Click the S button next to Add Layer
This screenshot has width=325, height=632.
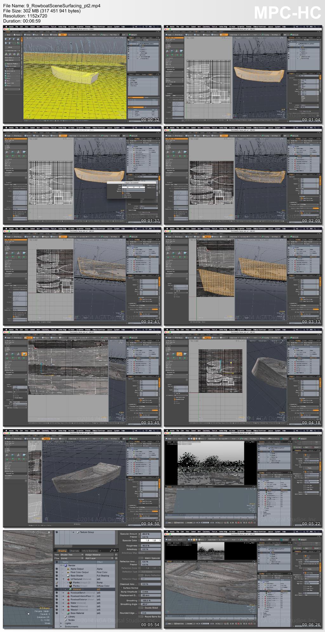coord(116,558)
